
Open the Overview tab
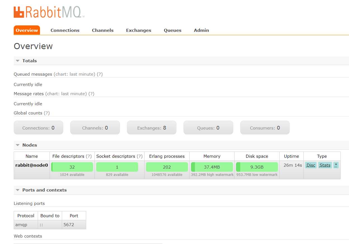point(27,30)
